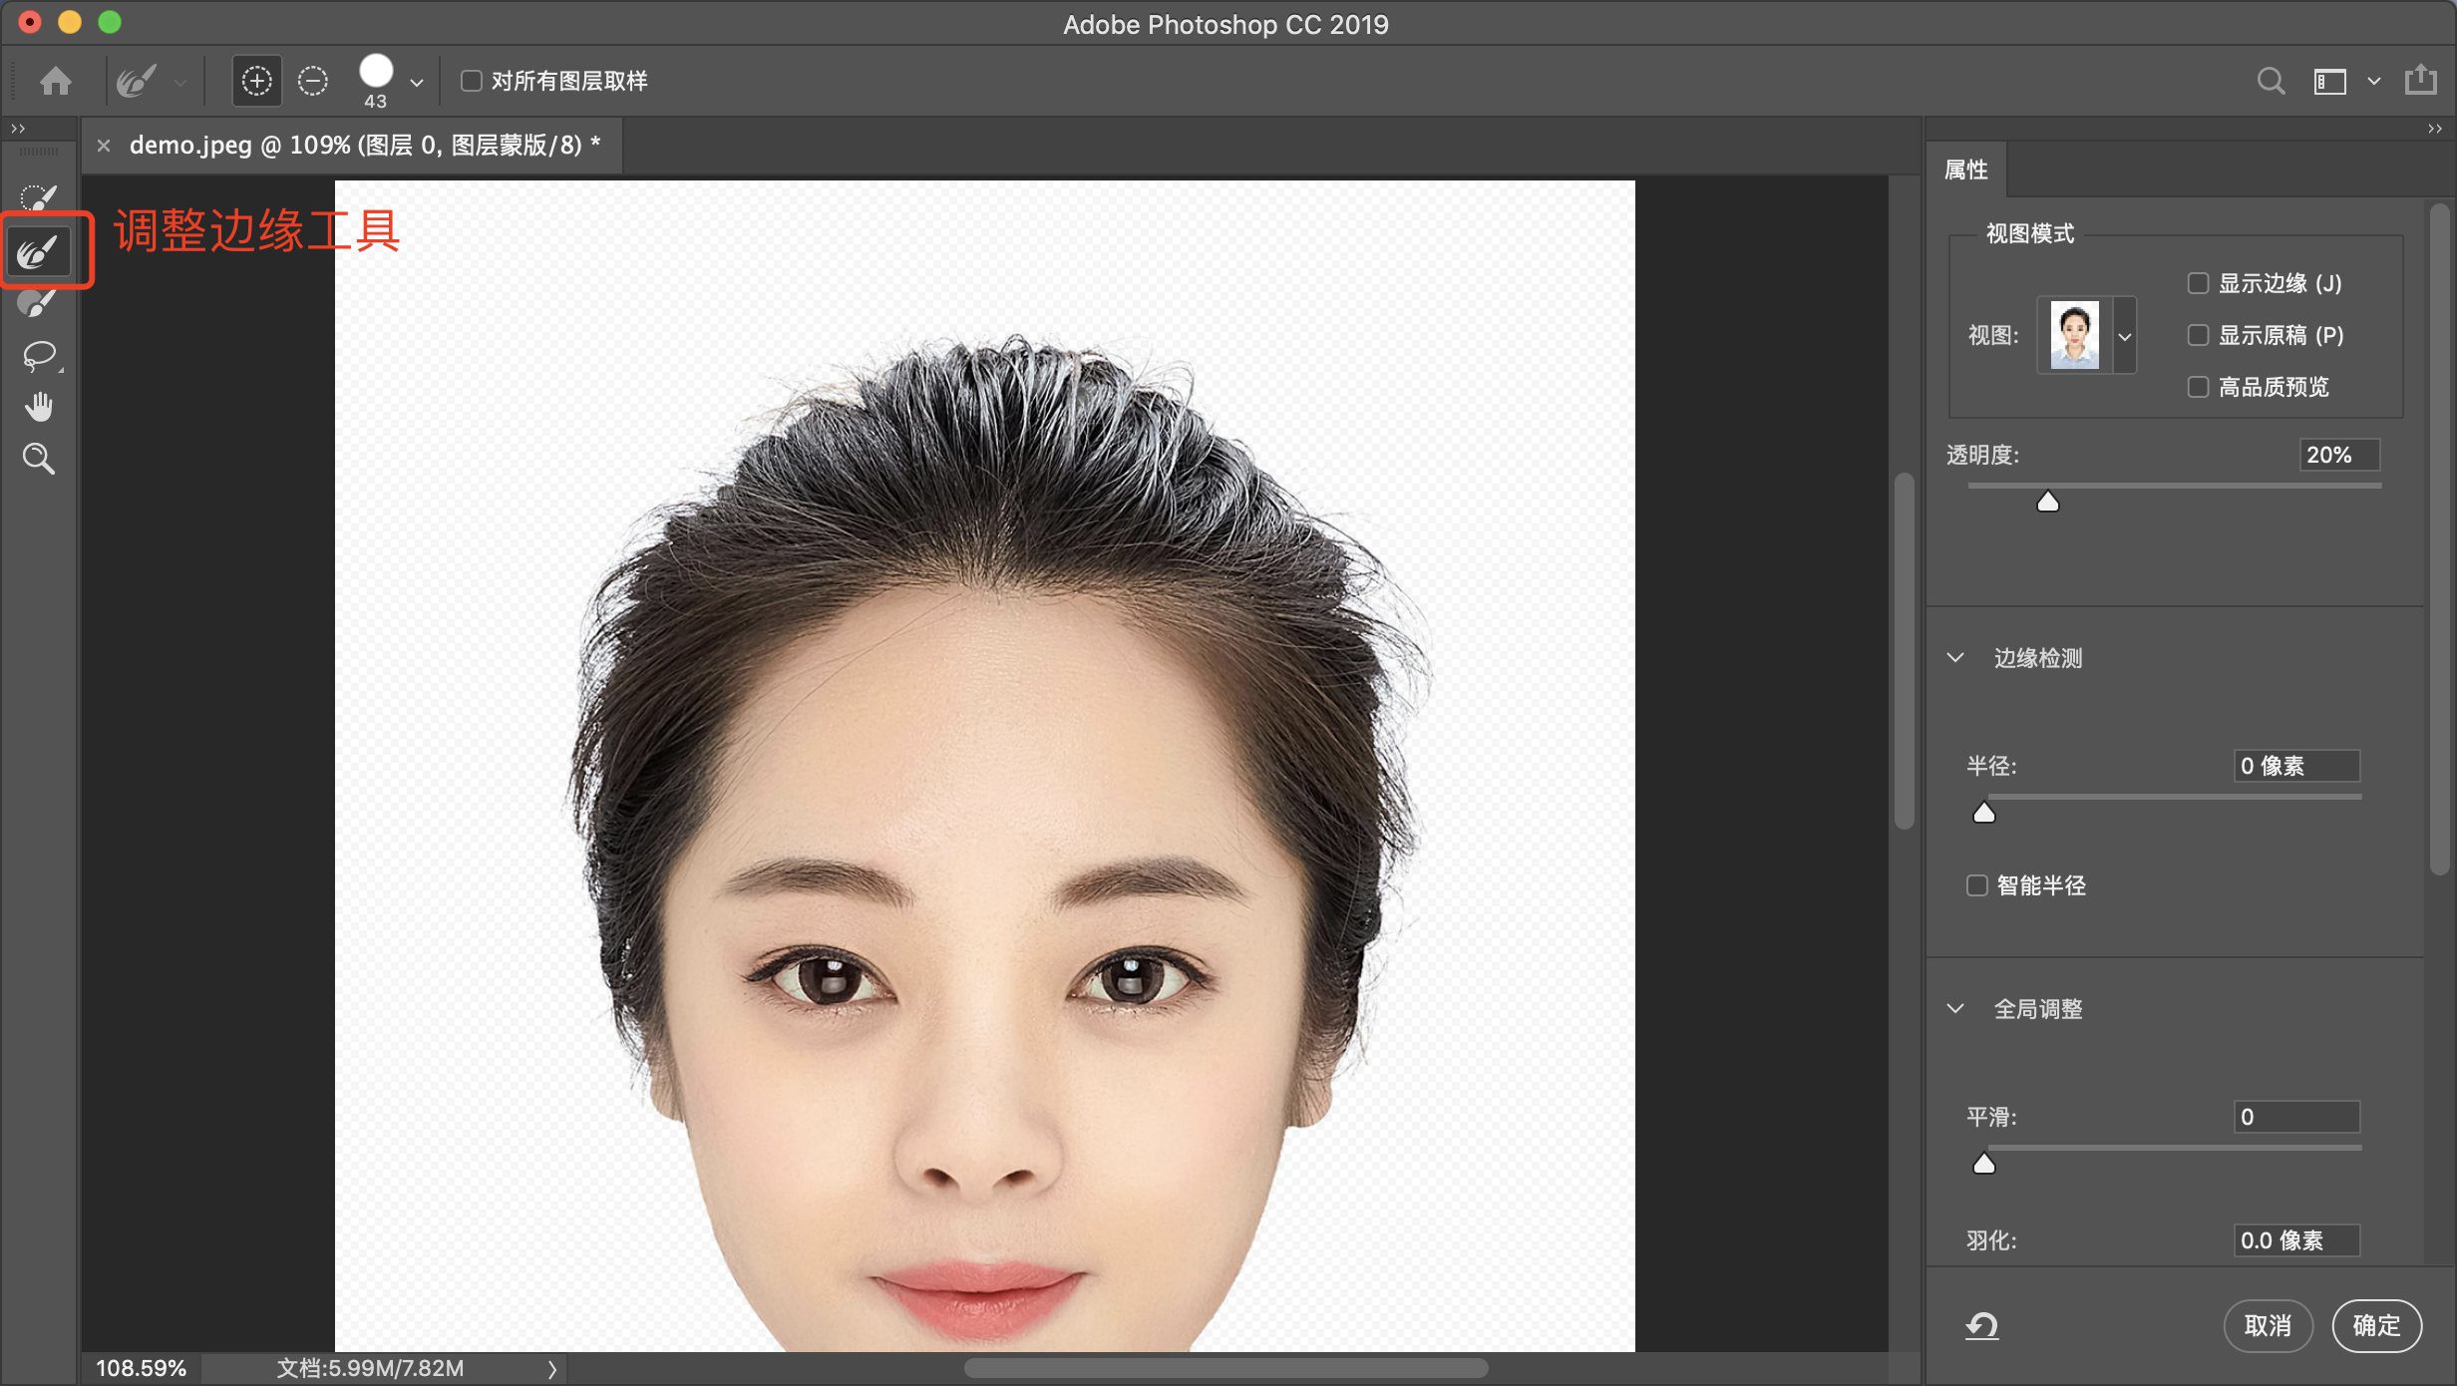Image resolution: width=2457 pixels, height=1386 pixels.
Task: Open the 视图 mode dropdown arrow
Action: pyautogui.click(x=2125, y=336)
